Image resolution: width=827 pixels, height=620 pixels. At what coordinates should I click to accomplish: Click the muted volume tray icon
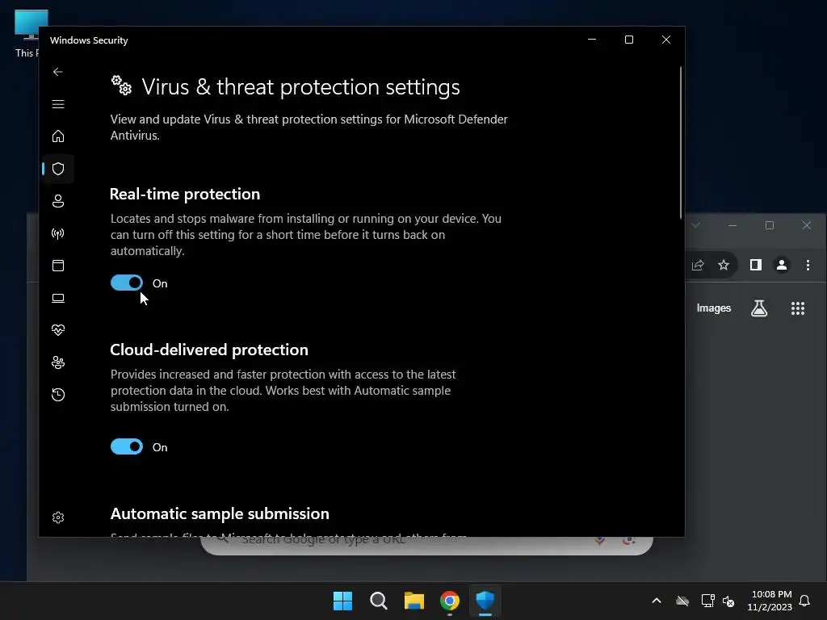point(728,601)
